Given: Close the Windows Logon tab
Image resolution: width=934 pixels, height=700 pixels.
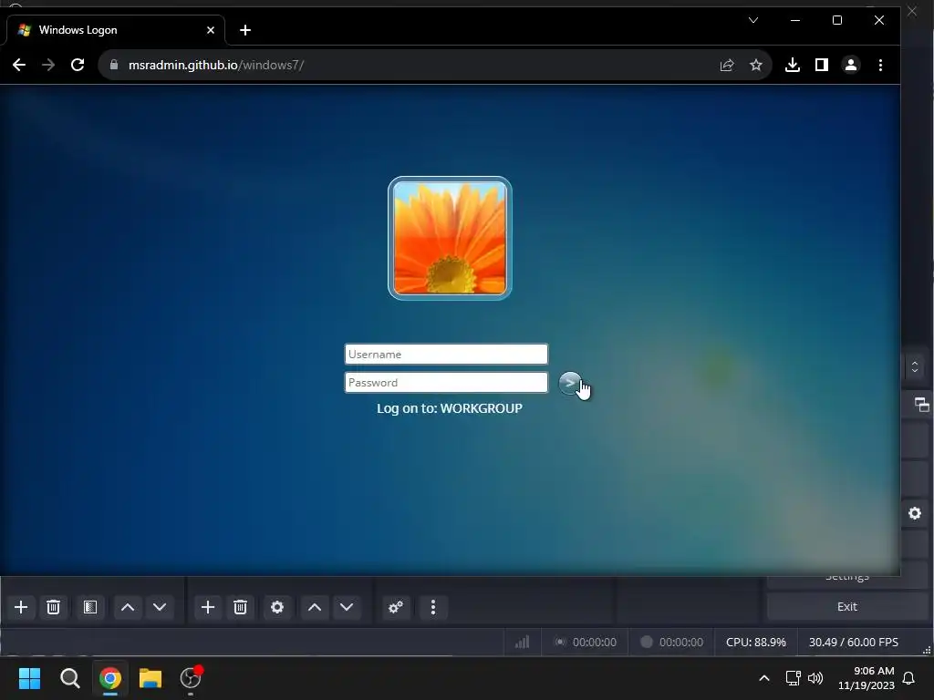Looking at the screenshot, I should 211,30.
